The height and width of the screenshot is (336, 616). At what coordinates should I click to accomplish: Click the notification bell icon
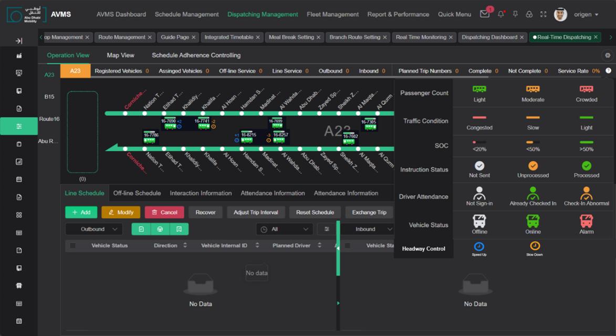click(x=500, y=14)
